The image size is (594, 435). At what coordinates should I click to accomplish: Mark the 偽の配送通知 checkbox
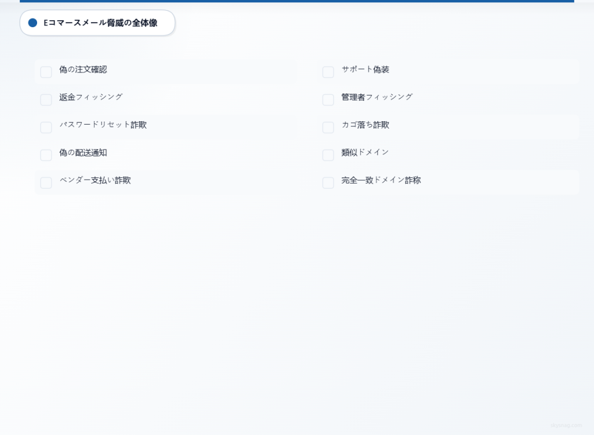[x=46, y=155]
